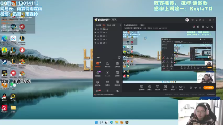Open the 房管助手 tool
The width and height of the screenshot is (223, 125).
pos(107,64)
